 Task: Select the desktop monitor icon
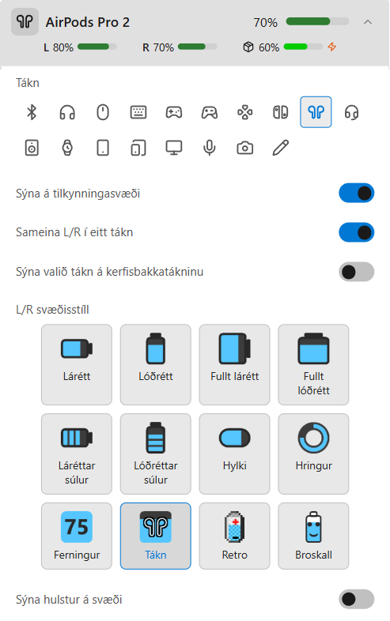[174, 148]
